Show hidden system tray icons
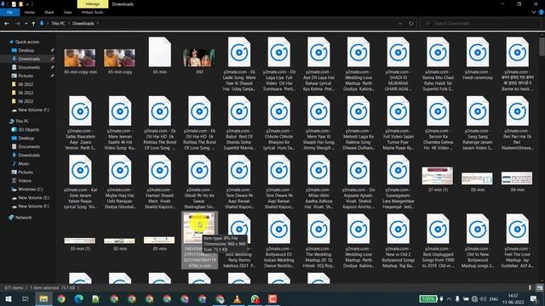Image resolution: width=545 pixels, height=306 pixels. tap(449, 298)
